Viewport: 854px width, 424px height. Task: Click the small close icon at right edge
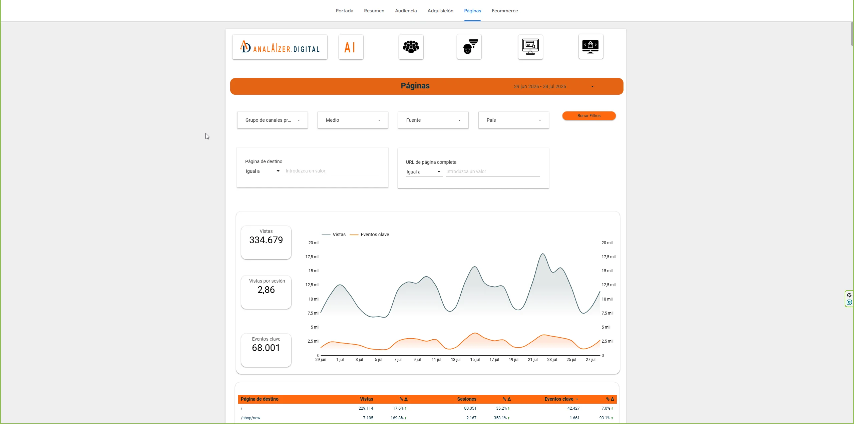coord(849,295)
